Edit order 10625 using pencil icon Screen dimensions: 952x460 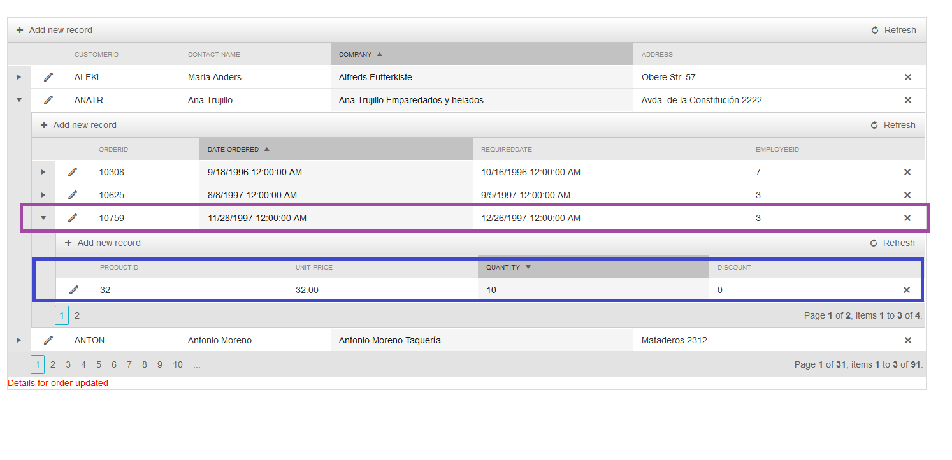pyautogui.click(x=73, y=195)
